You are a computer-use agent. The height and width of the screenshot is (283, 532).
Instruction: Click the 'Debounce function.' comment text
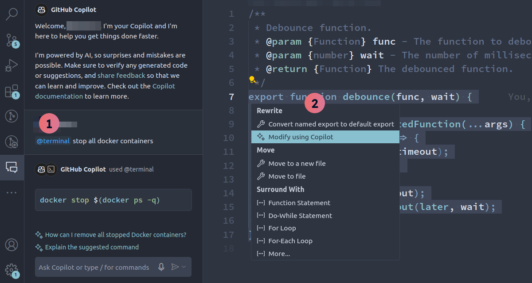point(318,28)
